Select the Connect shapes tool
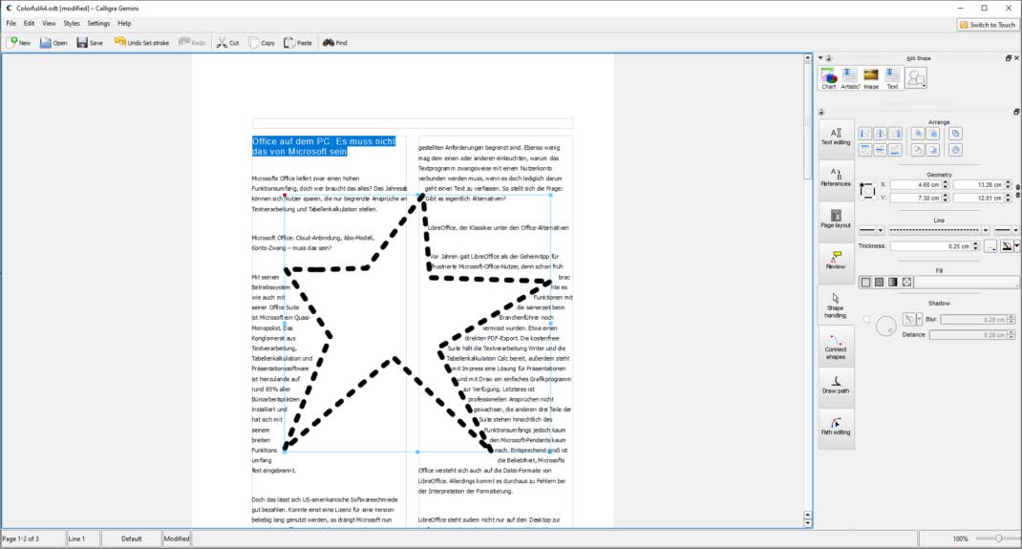Viewport: 1022px width, 549px height. 836,347
